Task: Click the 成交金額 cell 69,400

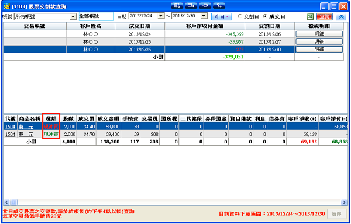Action: 109,134
